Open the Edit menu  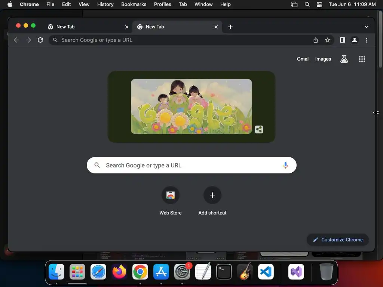(66, 4)
